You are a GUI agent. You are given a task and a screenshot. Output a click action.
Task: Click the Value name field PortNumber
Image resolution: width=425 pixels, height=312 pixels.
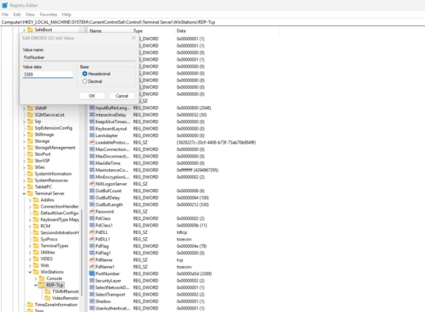79,57
